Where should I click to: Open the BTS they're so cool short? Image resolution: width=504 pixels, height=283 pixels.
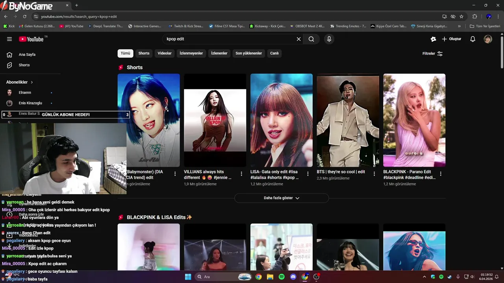click(348, 120)
